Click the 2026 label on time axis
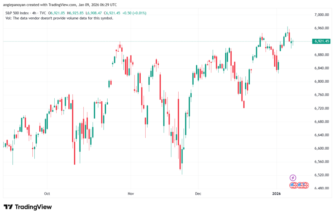The height and width of the screenshot is (216, 335). (276, 194)
